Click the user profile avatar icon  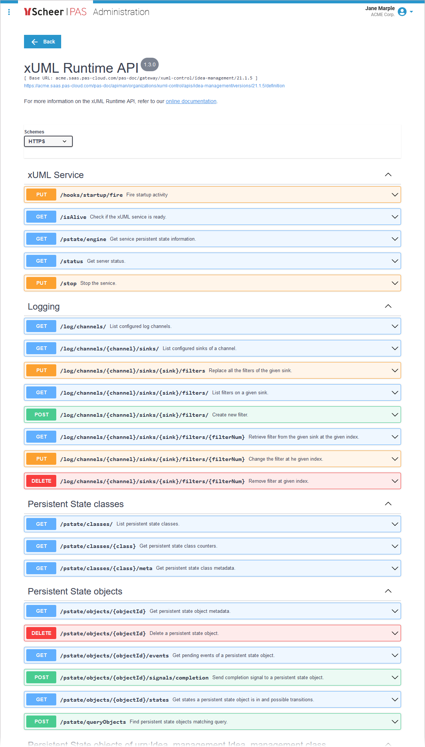tap(402, 12)
